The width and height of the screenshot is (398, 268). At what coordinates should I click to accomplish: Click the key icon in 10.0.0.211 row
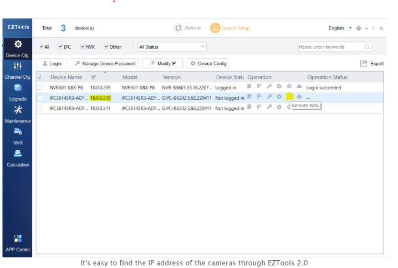[x=269, y=107]
